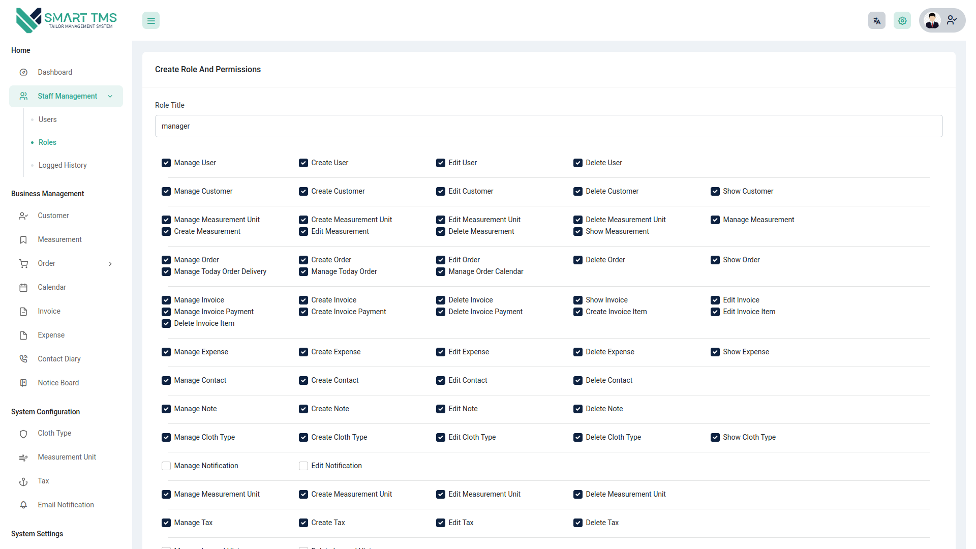Click the Contact Diary icon
The image size is (976, 549).
(23, 358)
